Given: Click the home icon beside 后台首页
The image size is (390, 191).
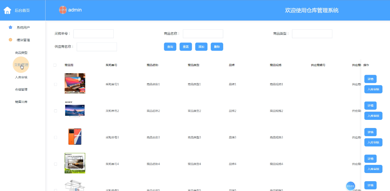Looking at the screenshot, I should [x=7, y=10].
